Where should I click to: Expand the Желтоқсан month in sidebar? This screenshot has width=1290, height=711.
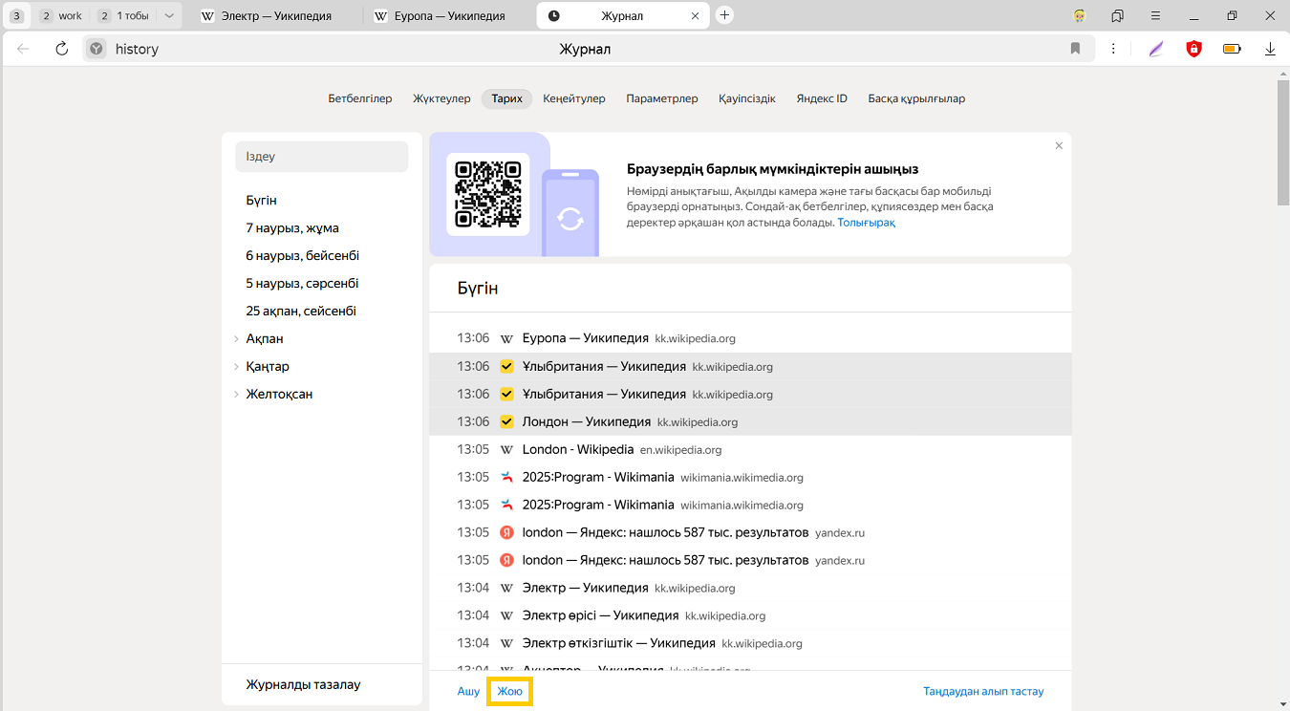(236, 395)
